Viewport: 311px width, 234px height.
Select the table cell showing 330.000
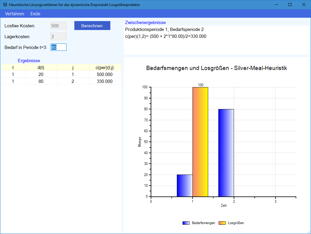click(x=105, y=81)
